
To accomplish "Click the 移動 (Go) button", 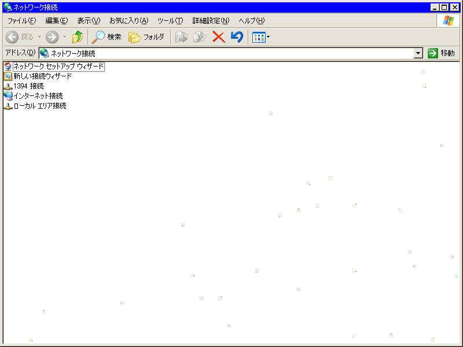I will [441, 53].
